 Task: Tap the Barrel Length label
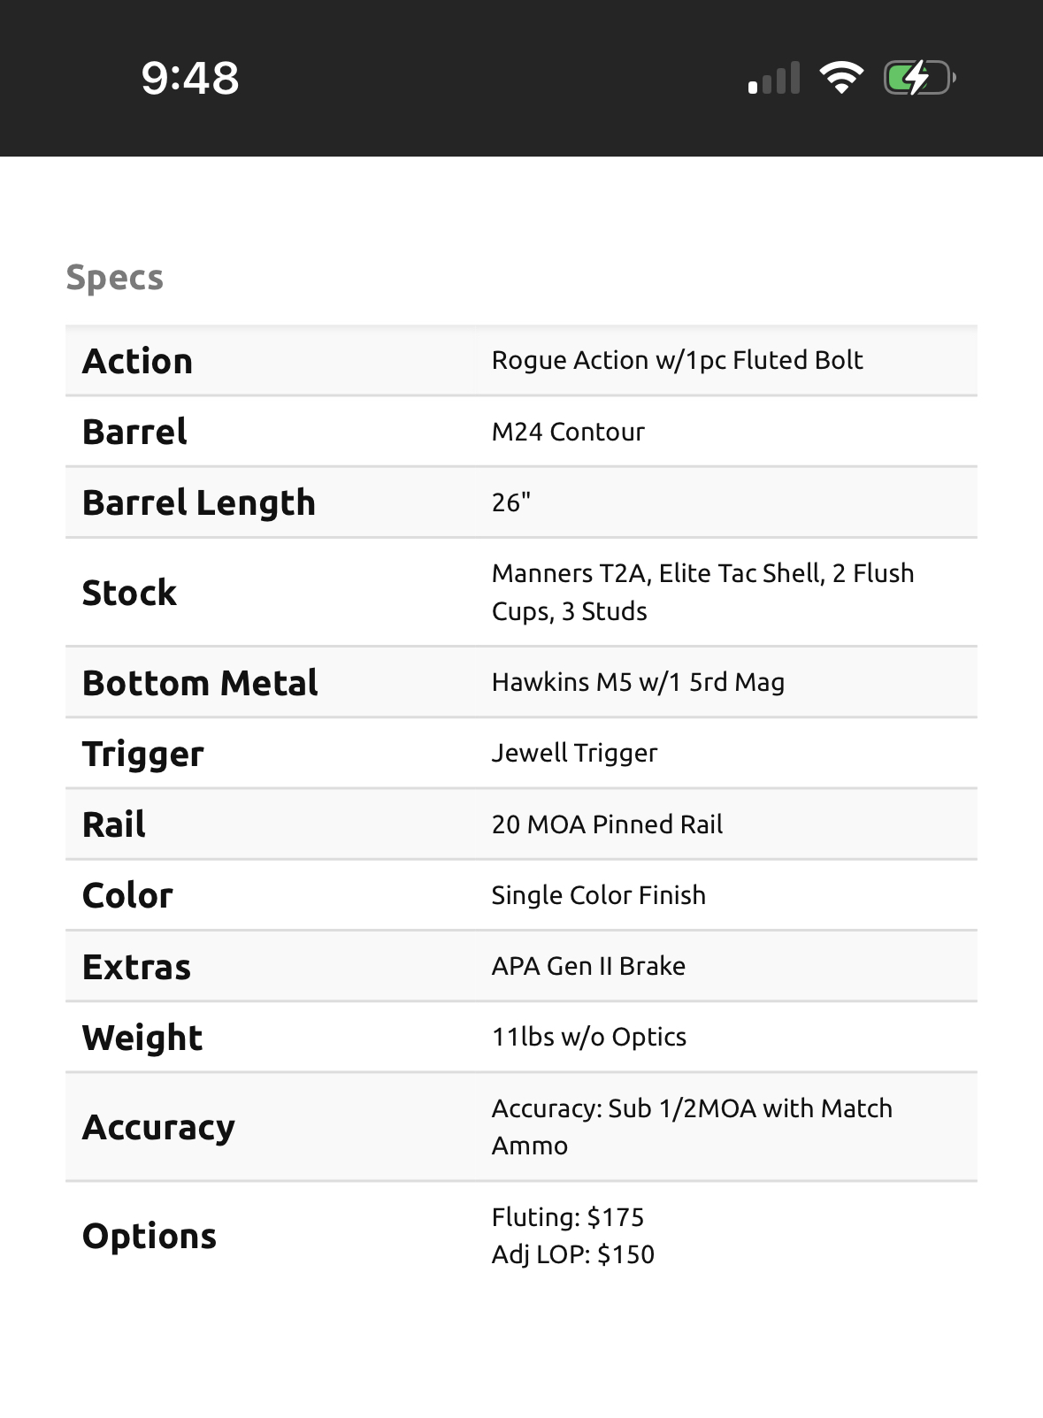point(199,502)
